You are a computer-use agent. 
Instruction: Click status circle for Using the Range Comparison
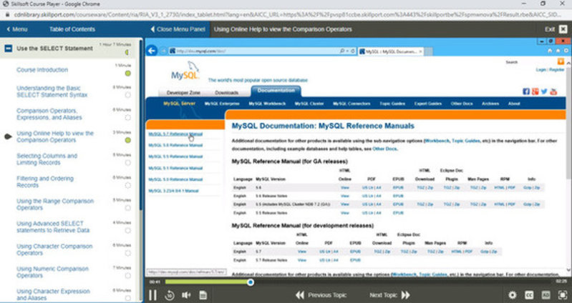[x=127, y=208]
